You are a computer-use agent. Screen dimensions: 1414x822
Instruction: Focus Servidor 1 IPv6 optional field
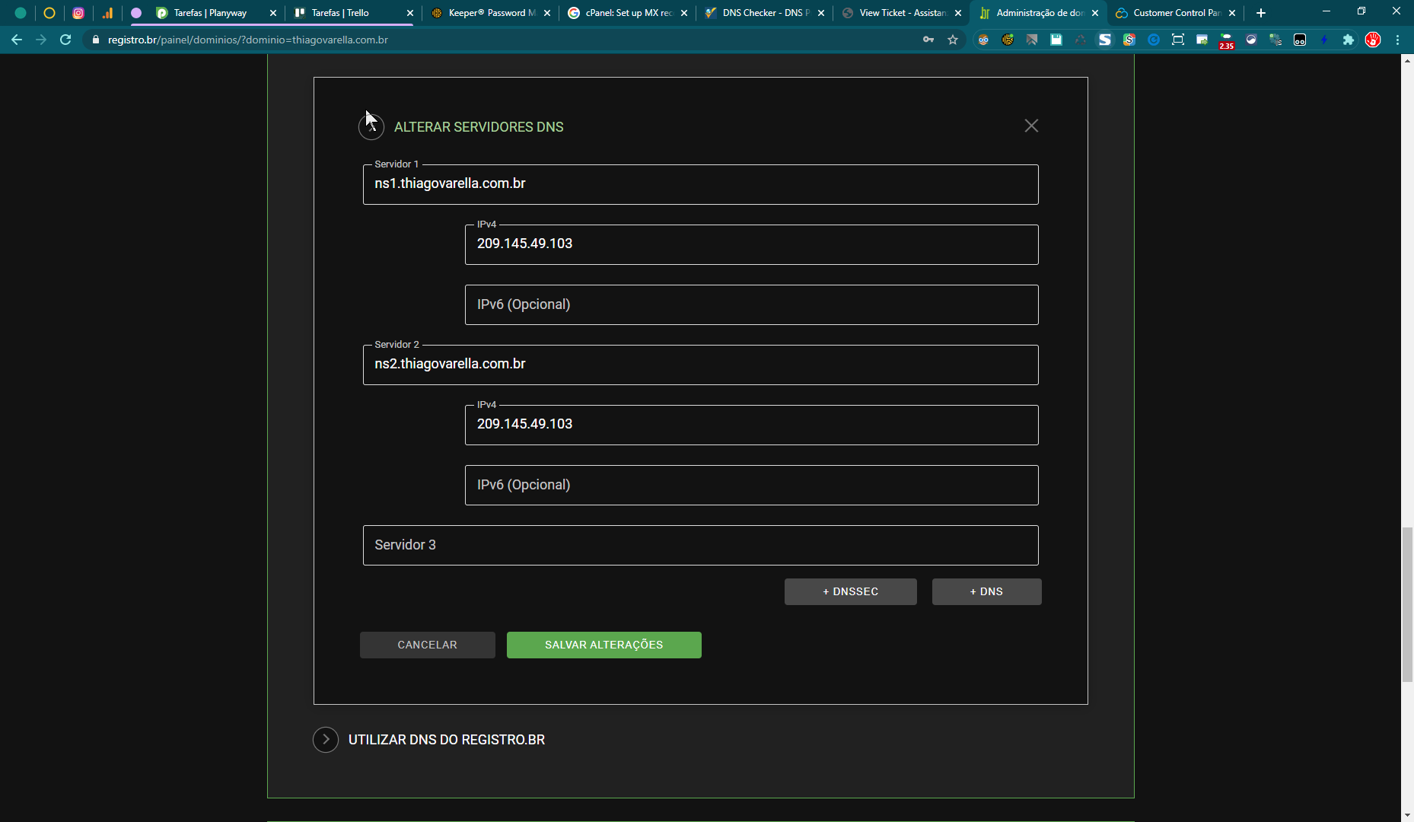tap(752, 304)
